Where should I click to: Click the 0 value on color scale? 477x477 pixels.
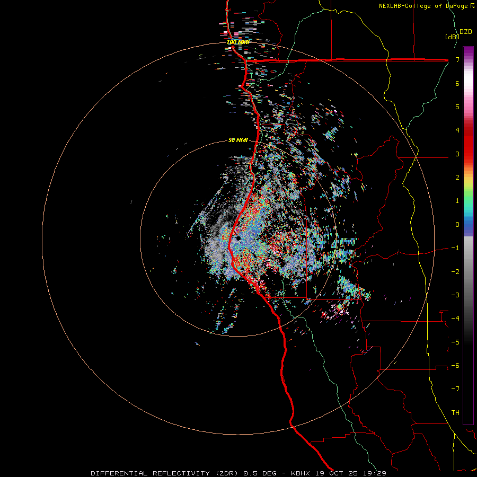457,225
